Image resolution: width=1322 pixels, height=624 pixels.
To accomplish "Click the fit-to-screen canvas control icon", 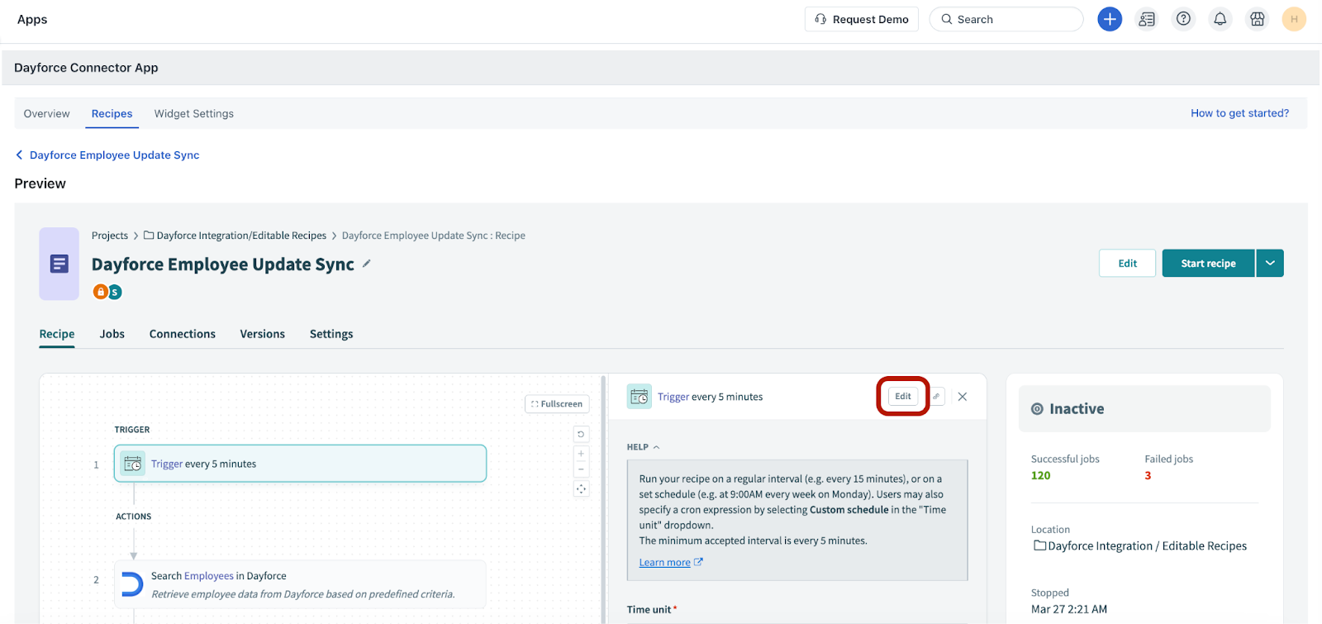I will click(581, 489).
